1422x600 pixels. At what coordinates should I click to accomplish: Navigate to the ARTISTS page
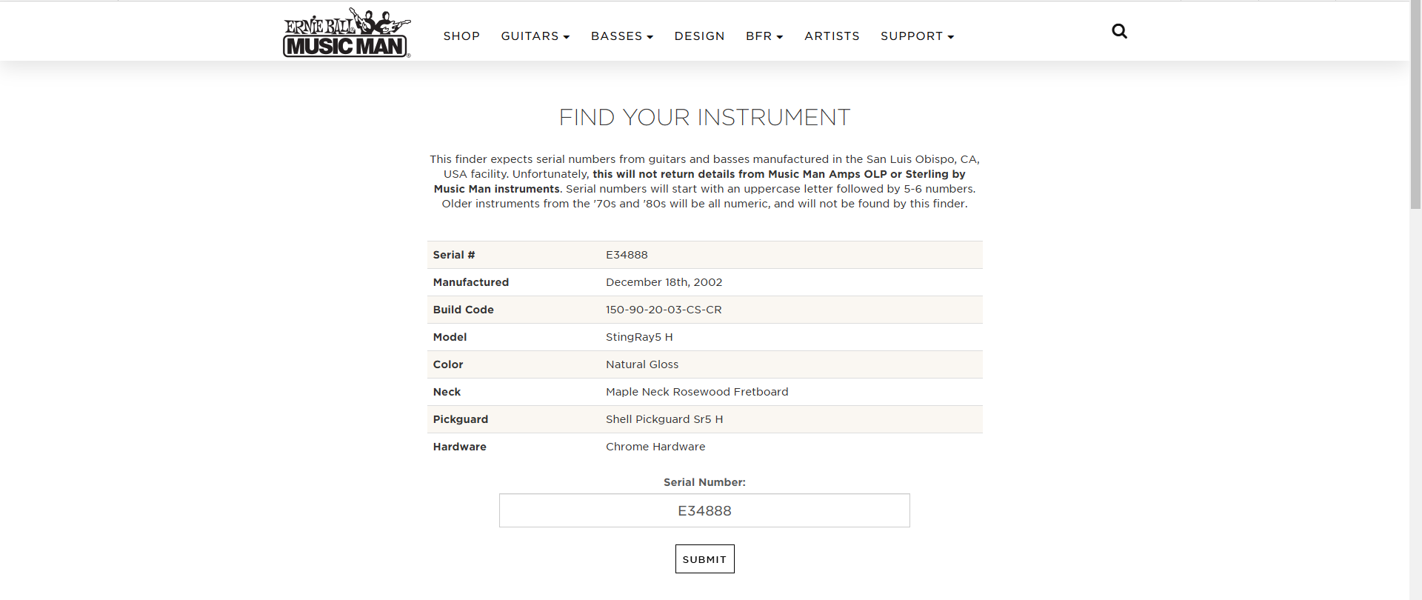point(832,36)
